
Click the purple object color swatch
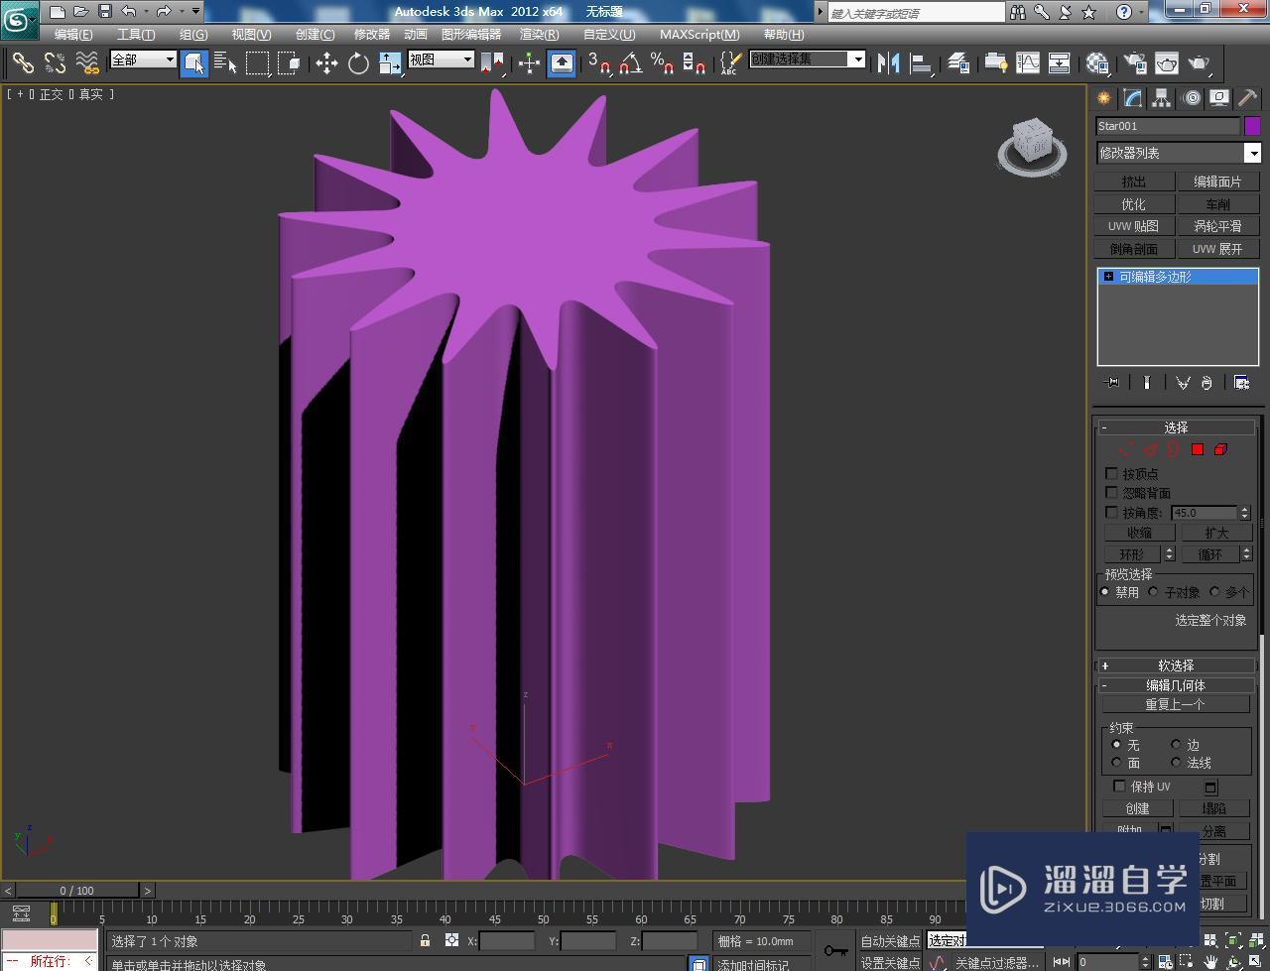pos(1252,126)
